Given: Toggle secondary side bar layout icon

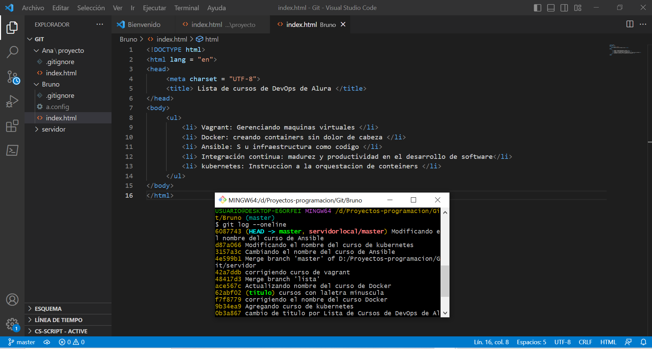Looking at the screenshot, I should 564,7.
